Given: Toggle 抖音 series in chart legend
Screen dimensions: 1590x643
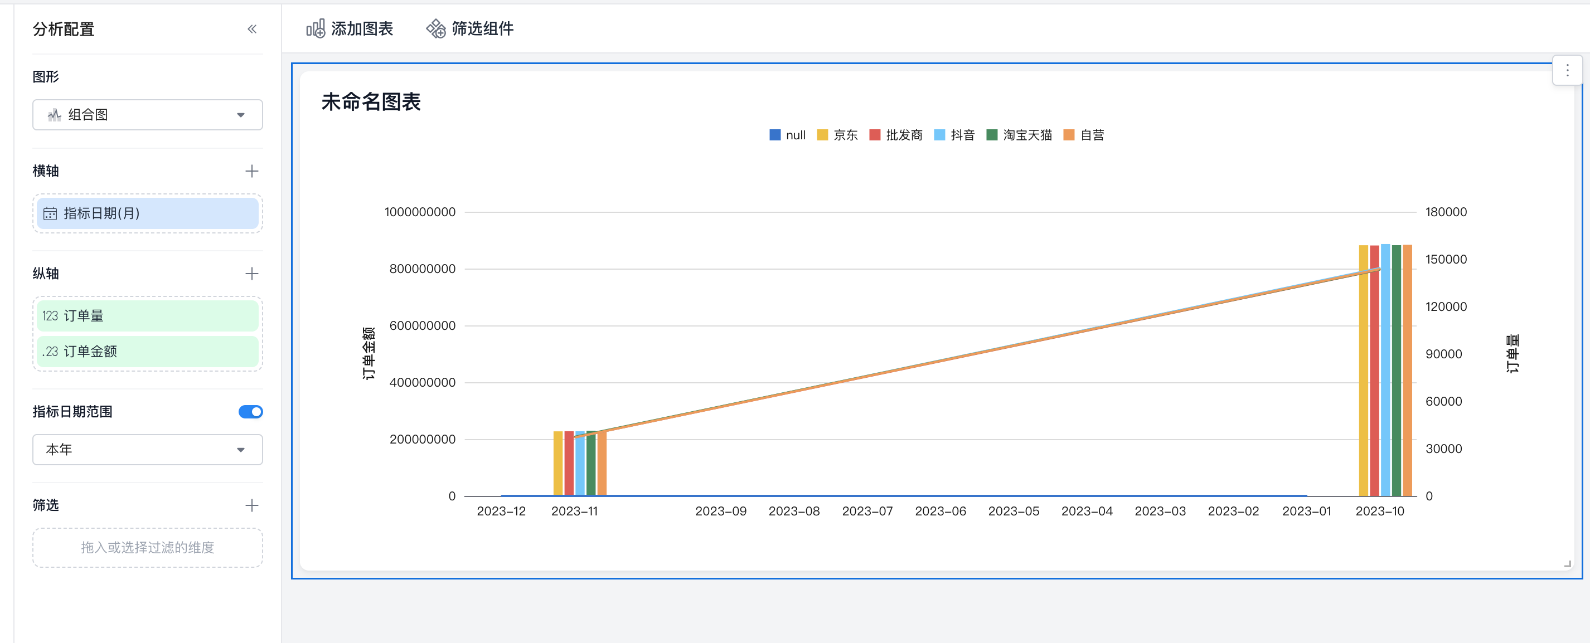Looking at the screenshot, I should [x=962, y=135].
